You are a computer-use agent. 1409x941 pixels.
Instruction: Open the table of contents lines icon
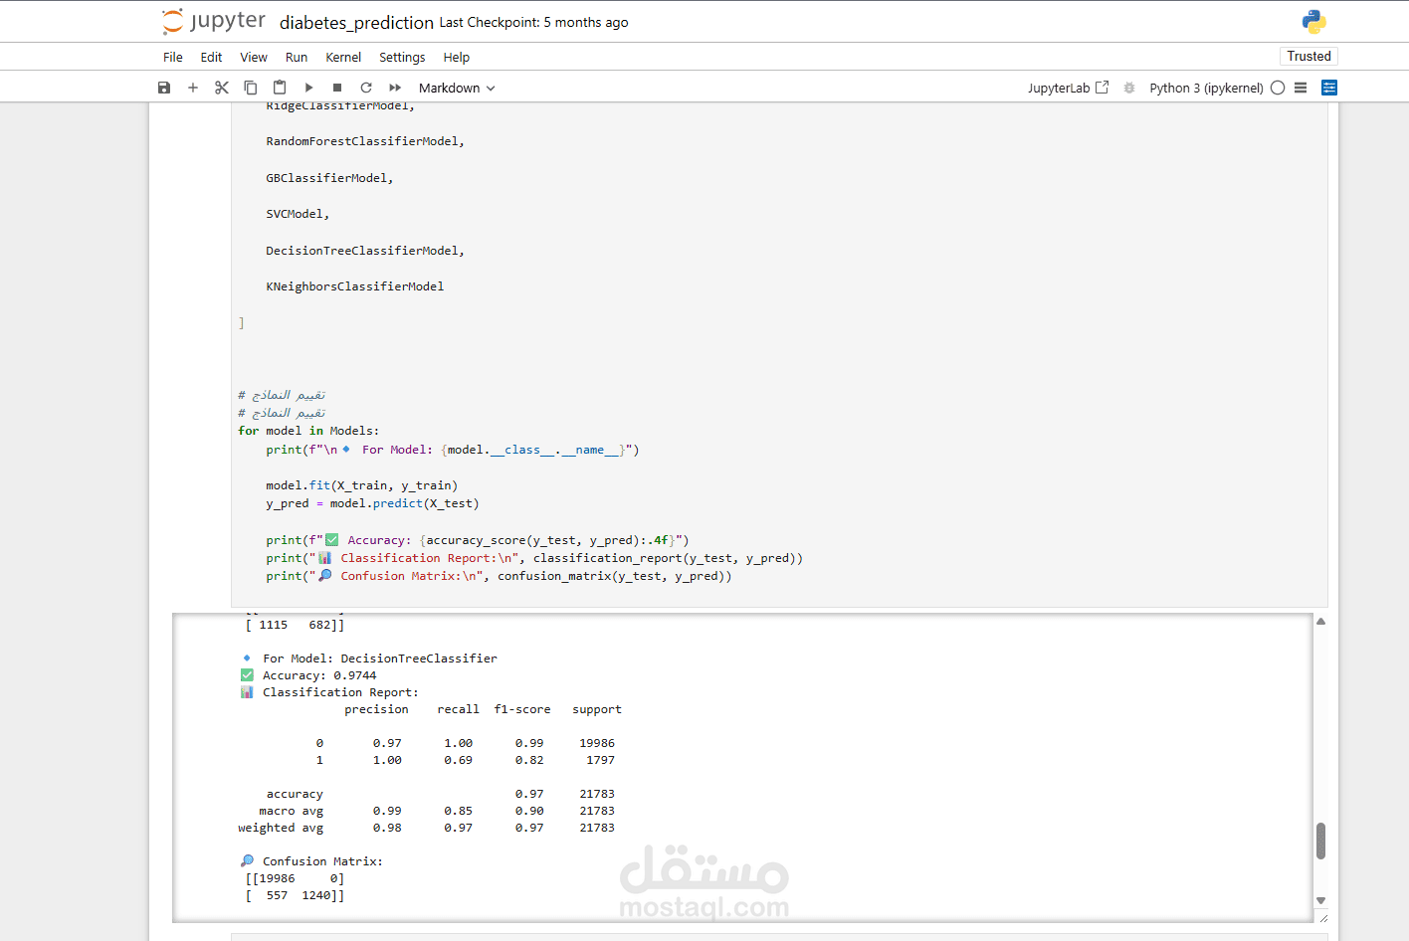tap(1301, 88)
